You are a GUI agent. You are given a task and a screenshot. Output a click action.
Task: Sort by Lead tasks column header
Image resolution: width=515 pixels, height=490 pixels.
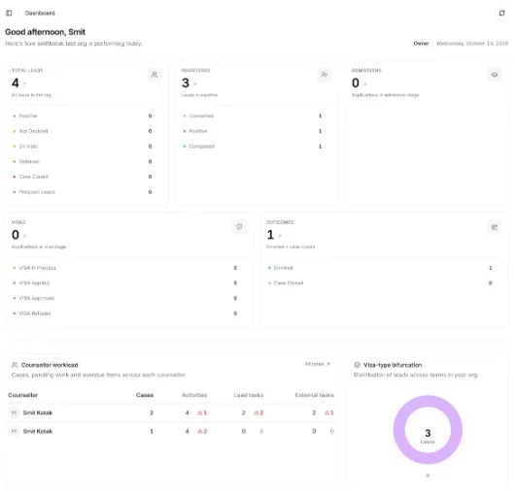pos(249,395)
